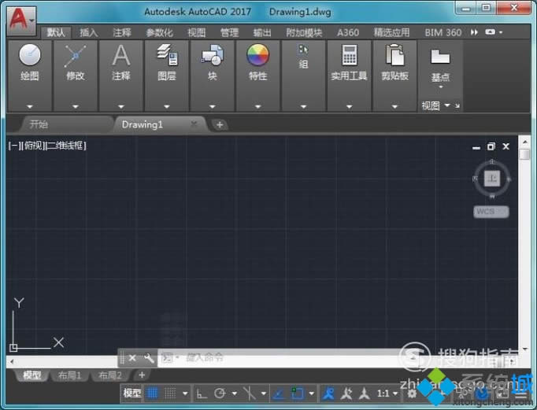Screen dimensions: 537x410
Task: Select the Drawing1 file tab
Action: (143, 124)
